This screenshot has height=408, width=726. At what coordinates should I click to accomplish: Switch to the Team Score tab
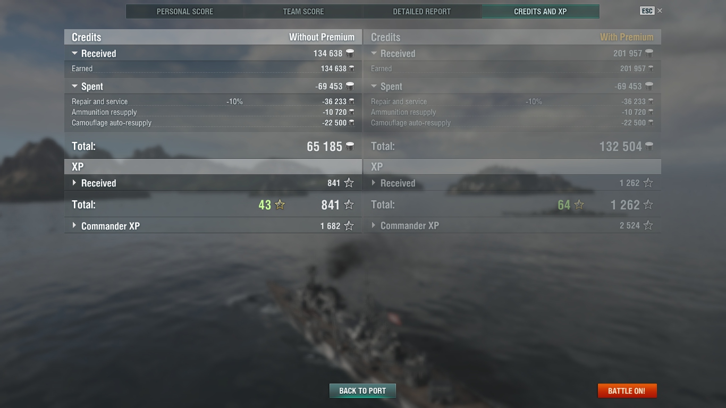(303, 11)
